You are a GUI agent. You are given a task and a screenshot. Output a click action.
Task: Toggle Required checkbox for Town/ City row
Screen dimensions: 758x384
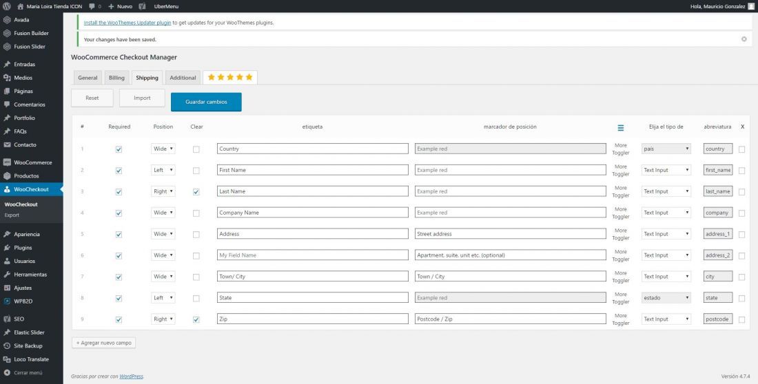click(x=119, y=277)
